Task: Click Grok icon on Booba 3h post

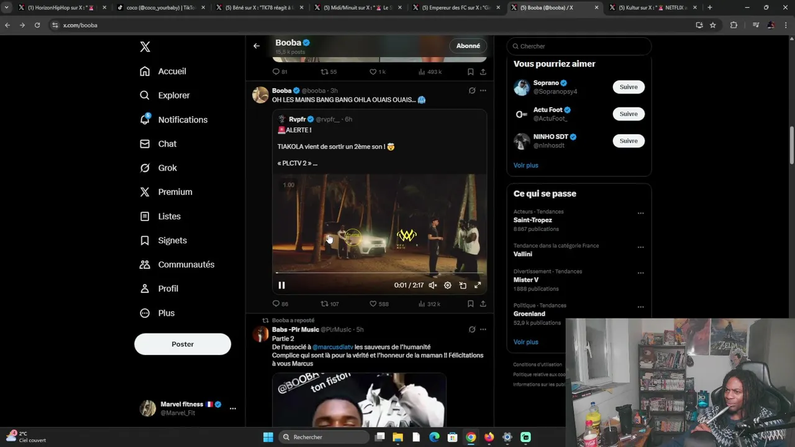Action: click(x=472, y=91)
